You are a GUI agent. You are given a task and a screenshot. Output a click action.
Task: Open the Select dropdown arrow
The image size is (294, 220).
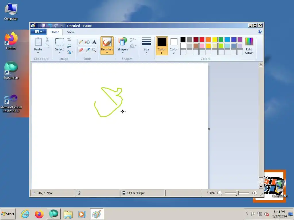59,53
